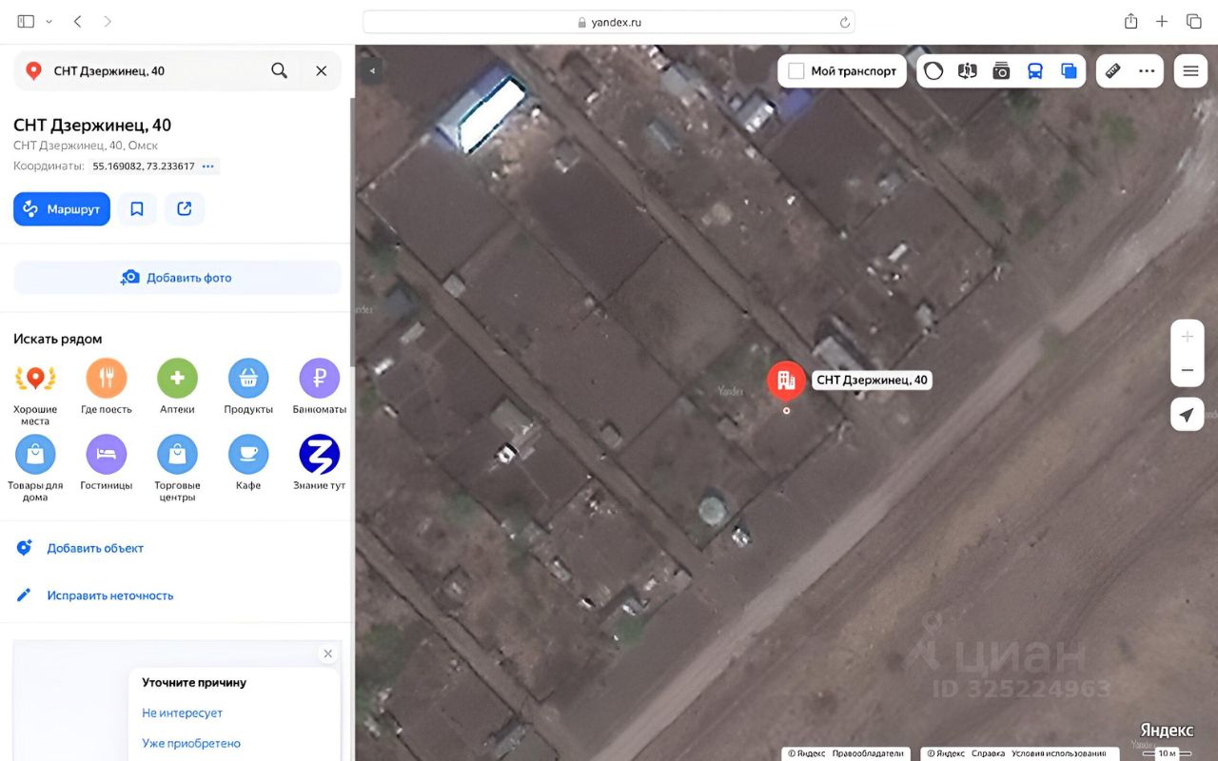1218x761 pixels.
Task: Collapse the left side panel arrow
Action: 373,70
